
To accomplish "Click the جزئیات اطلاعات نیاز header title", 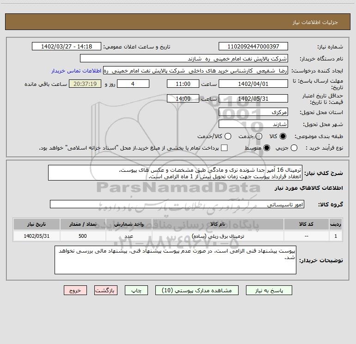I will (x=315, y=22).
